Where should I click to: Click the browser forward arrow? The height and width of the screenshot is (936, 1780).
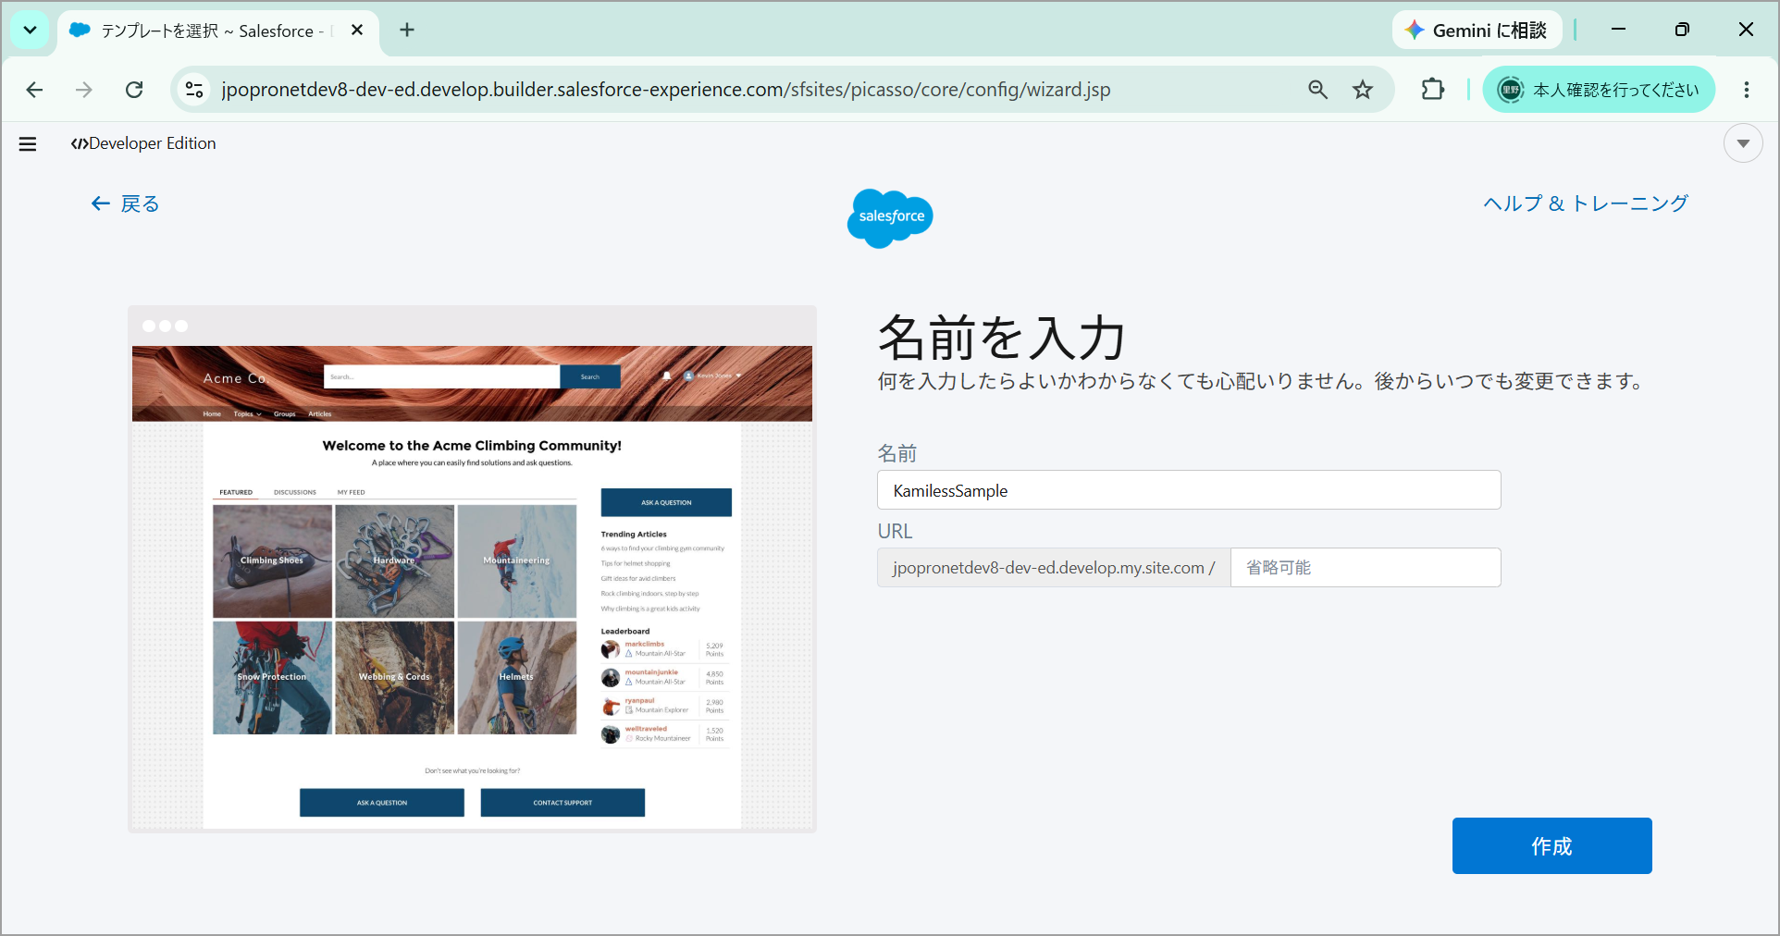(84, 90)
